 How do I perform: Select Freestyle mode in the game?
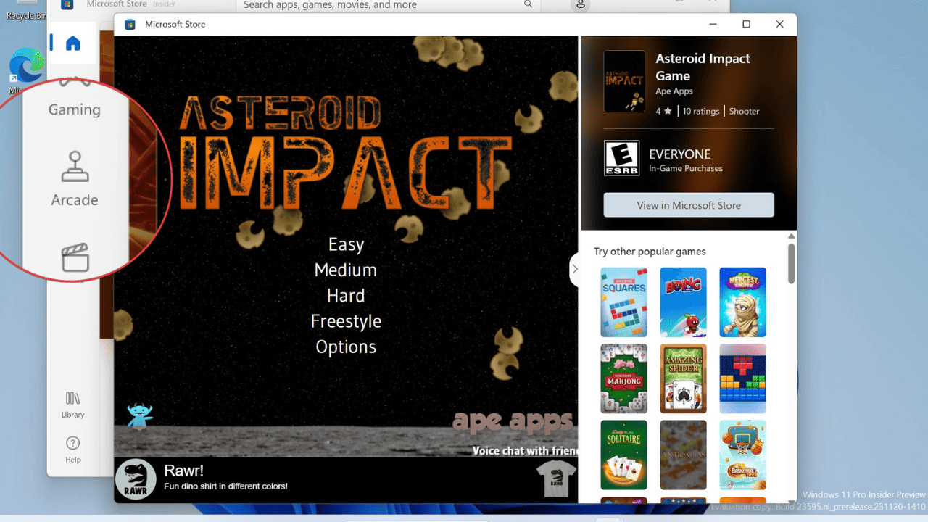coord(346,321)
